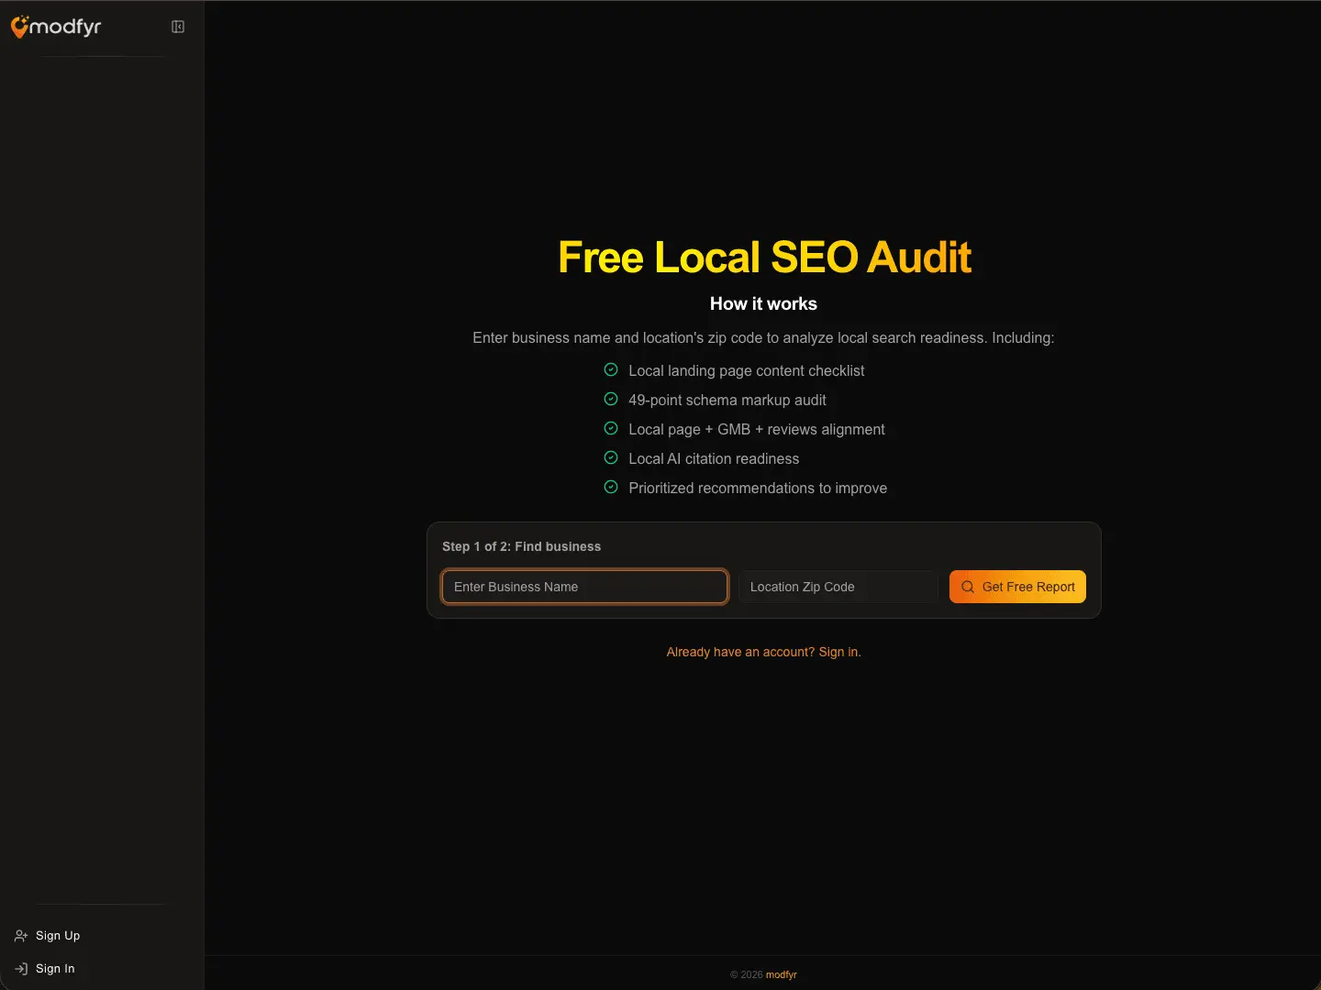
Task: Follow the "Already have an account? Sign in." link
Action: (763, 652)
